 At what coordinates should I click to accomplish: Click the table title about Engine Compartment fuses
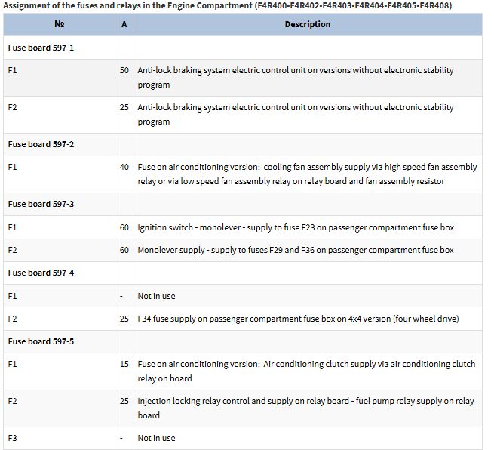pos(228,5)
